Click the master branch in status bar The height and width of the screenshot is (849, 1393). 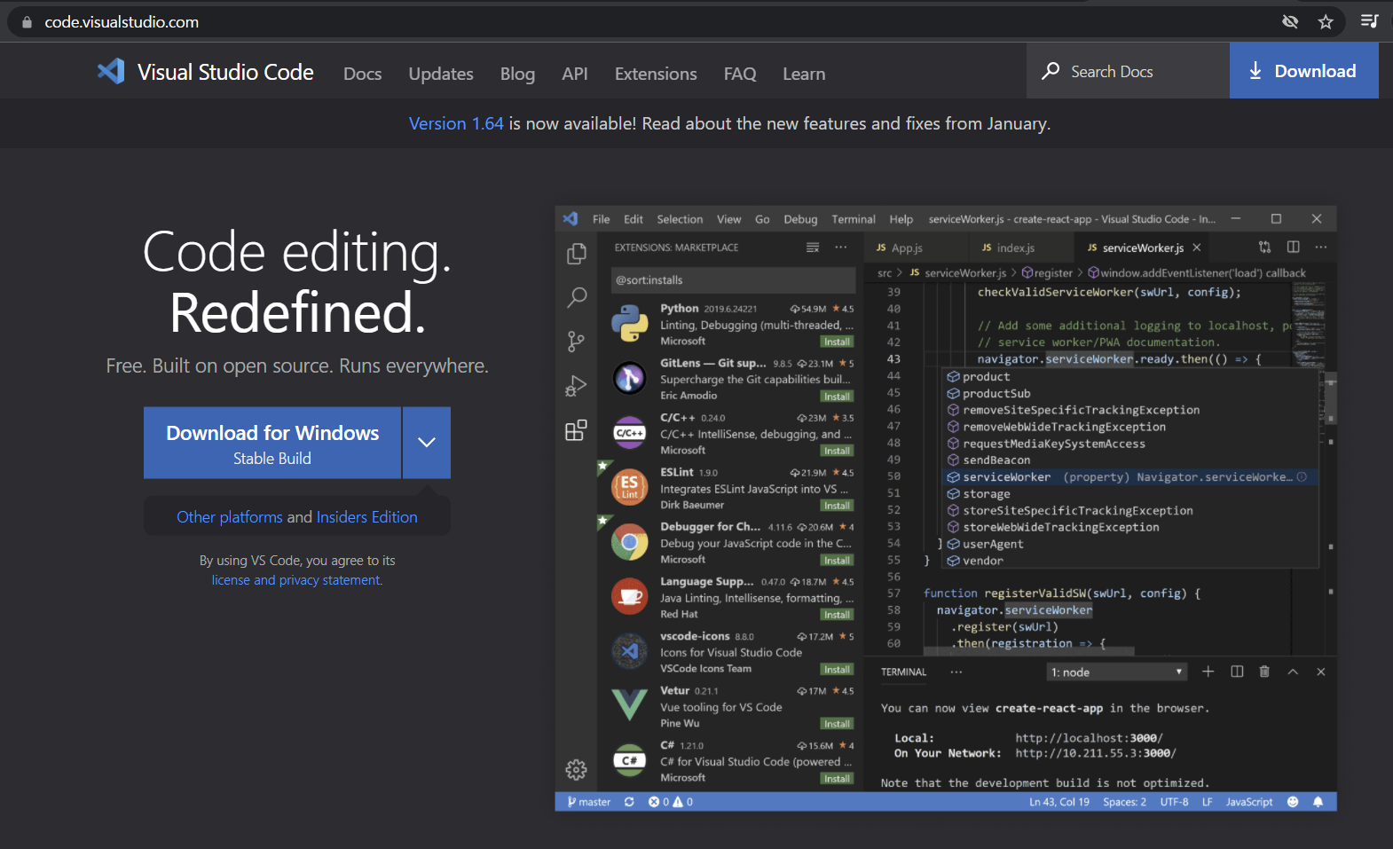click(x=589, y=802)
